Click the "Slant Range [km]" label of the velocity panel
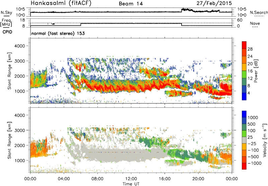 [9, 140]
